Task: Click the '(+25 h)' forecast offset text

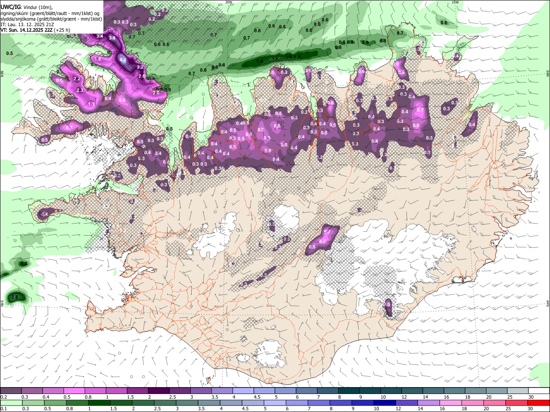Action: (x=63, y=30)
